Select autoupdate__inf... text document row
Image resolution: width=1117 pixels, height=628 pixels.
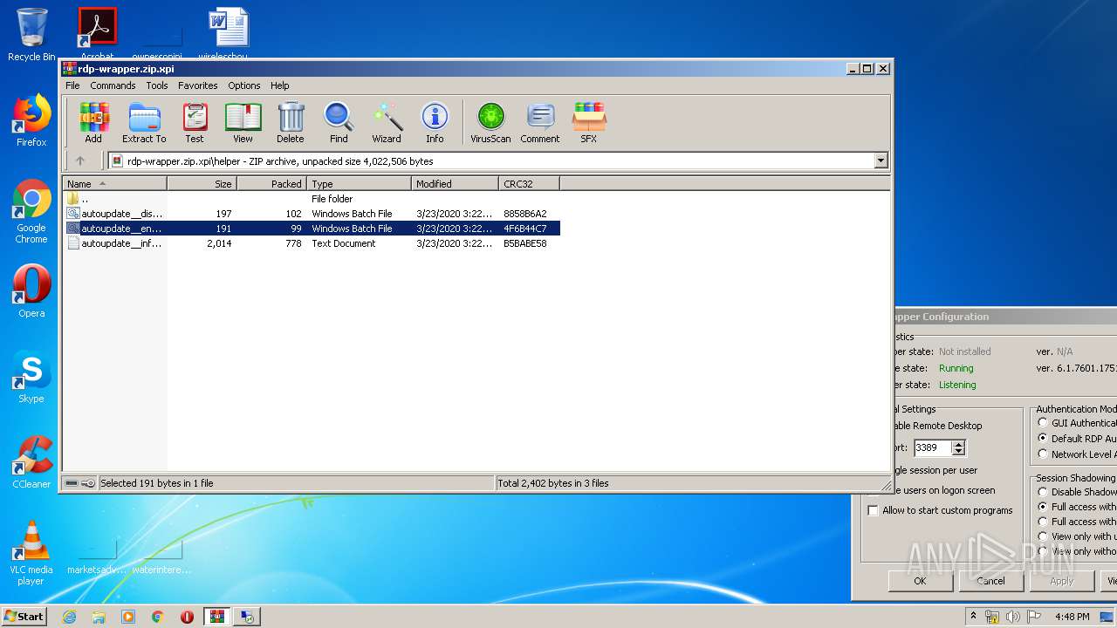point(312,243)
